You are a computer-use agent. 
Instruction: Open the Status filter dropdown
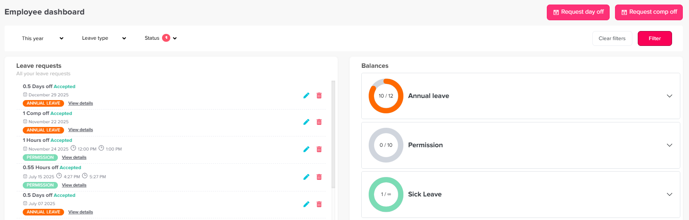(161, 38)
